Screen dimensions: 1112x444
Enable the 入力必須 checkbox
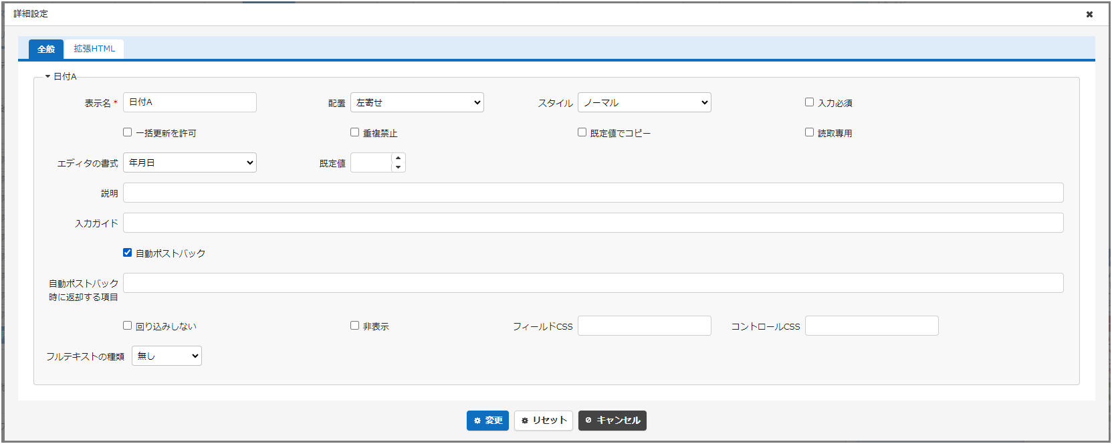[x=809, y=102]
